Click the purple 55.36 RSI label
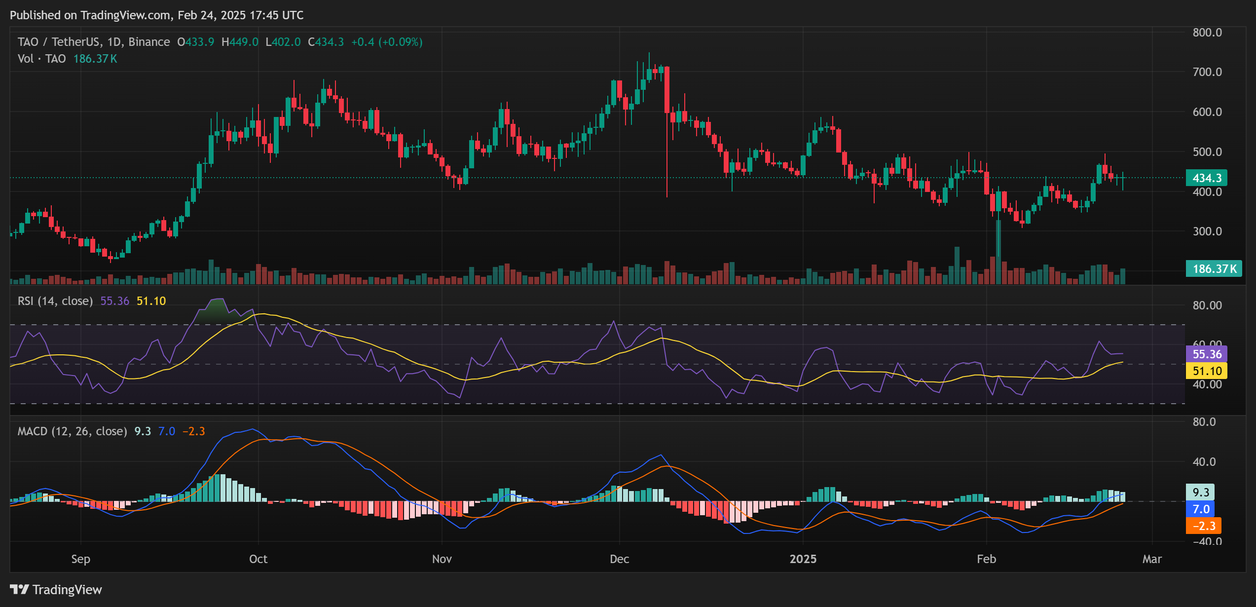 click(1206, 354)
